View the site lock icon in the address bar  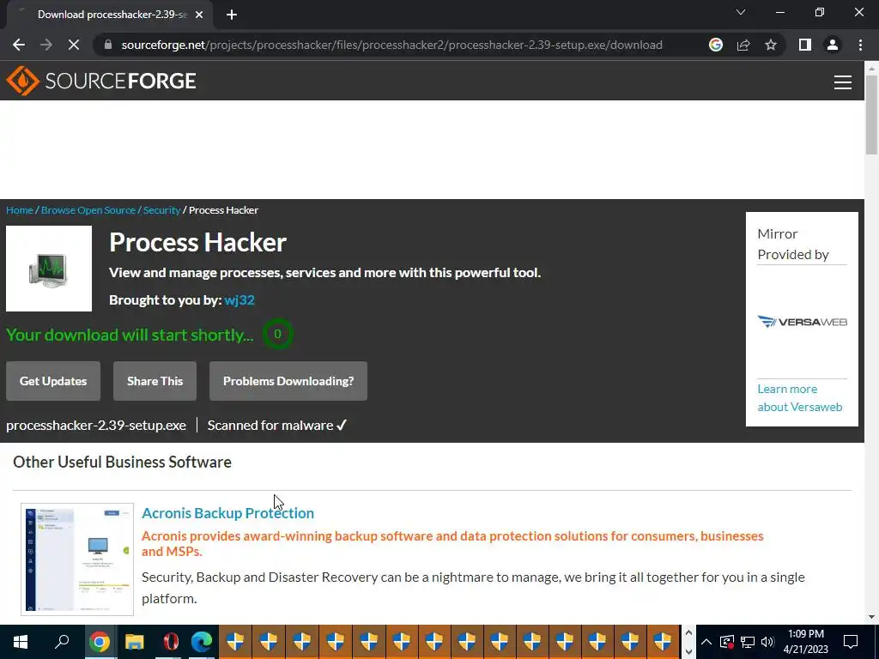[108, 45]
